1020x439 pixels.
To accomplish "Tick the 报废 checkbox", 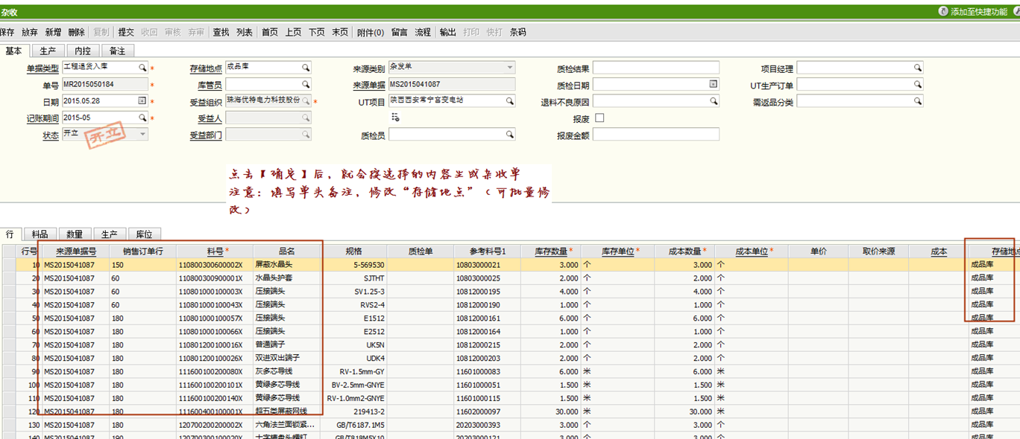I will [599, 118].
